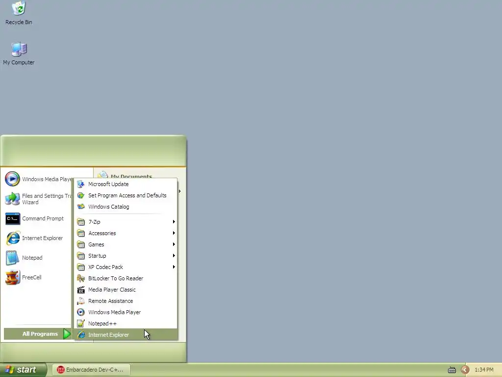Launch Internet Explorer from left pane icon
Viewport: 502px width, 377px height.
[x=13, y=238]
